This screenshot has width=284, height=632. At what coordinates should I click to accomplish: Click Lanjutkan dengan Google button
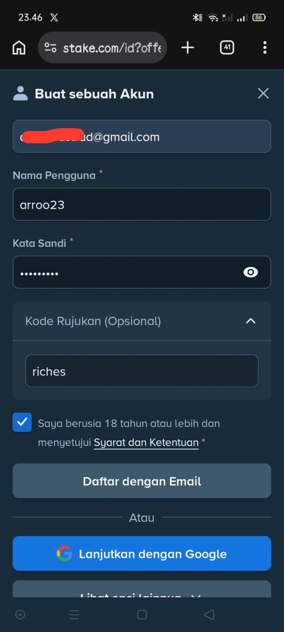pyautogui.click(x=142, y=554)
